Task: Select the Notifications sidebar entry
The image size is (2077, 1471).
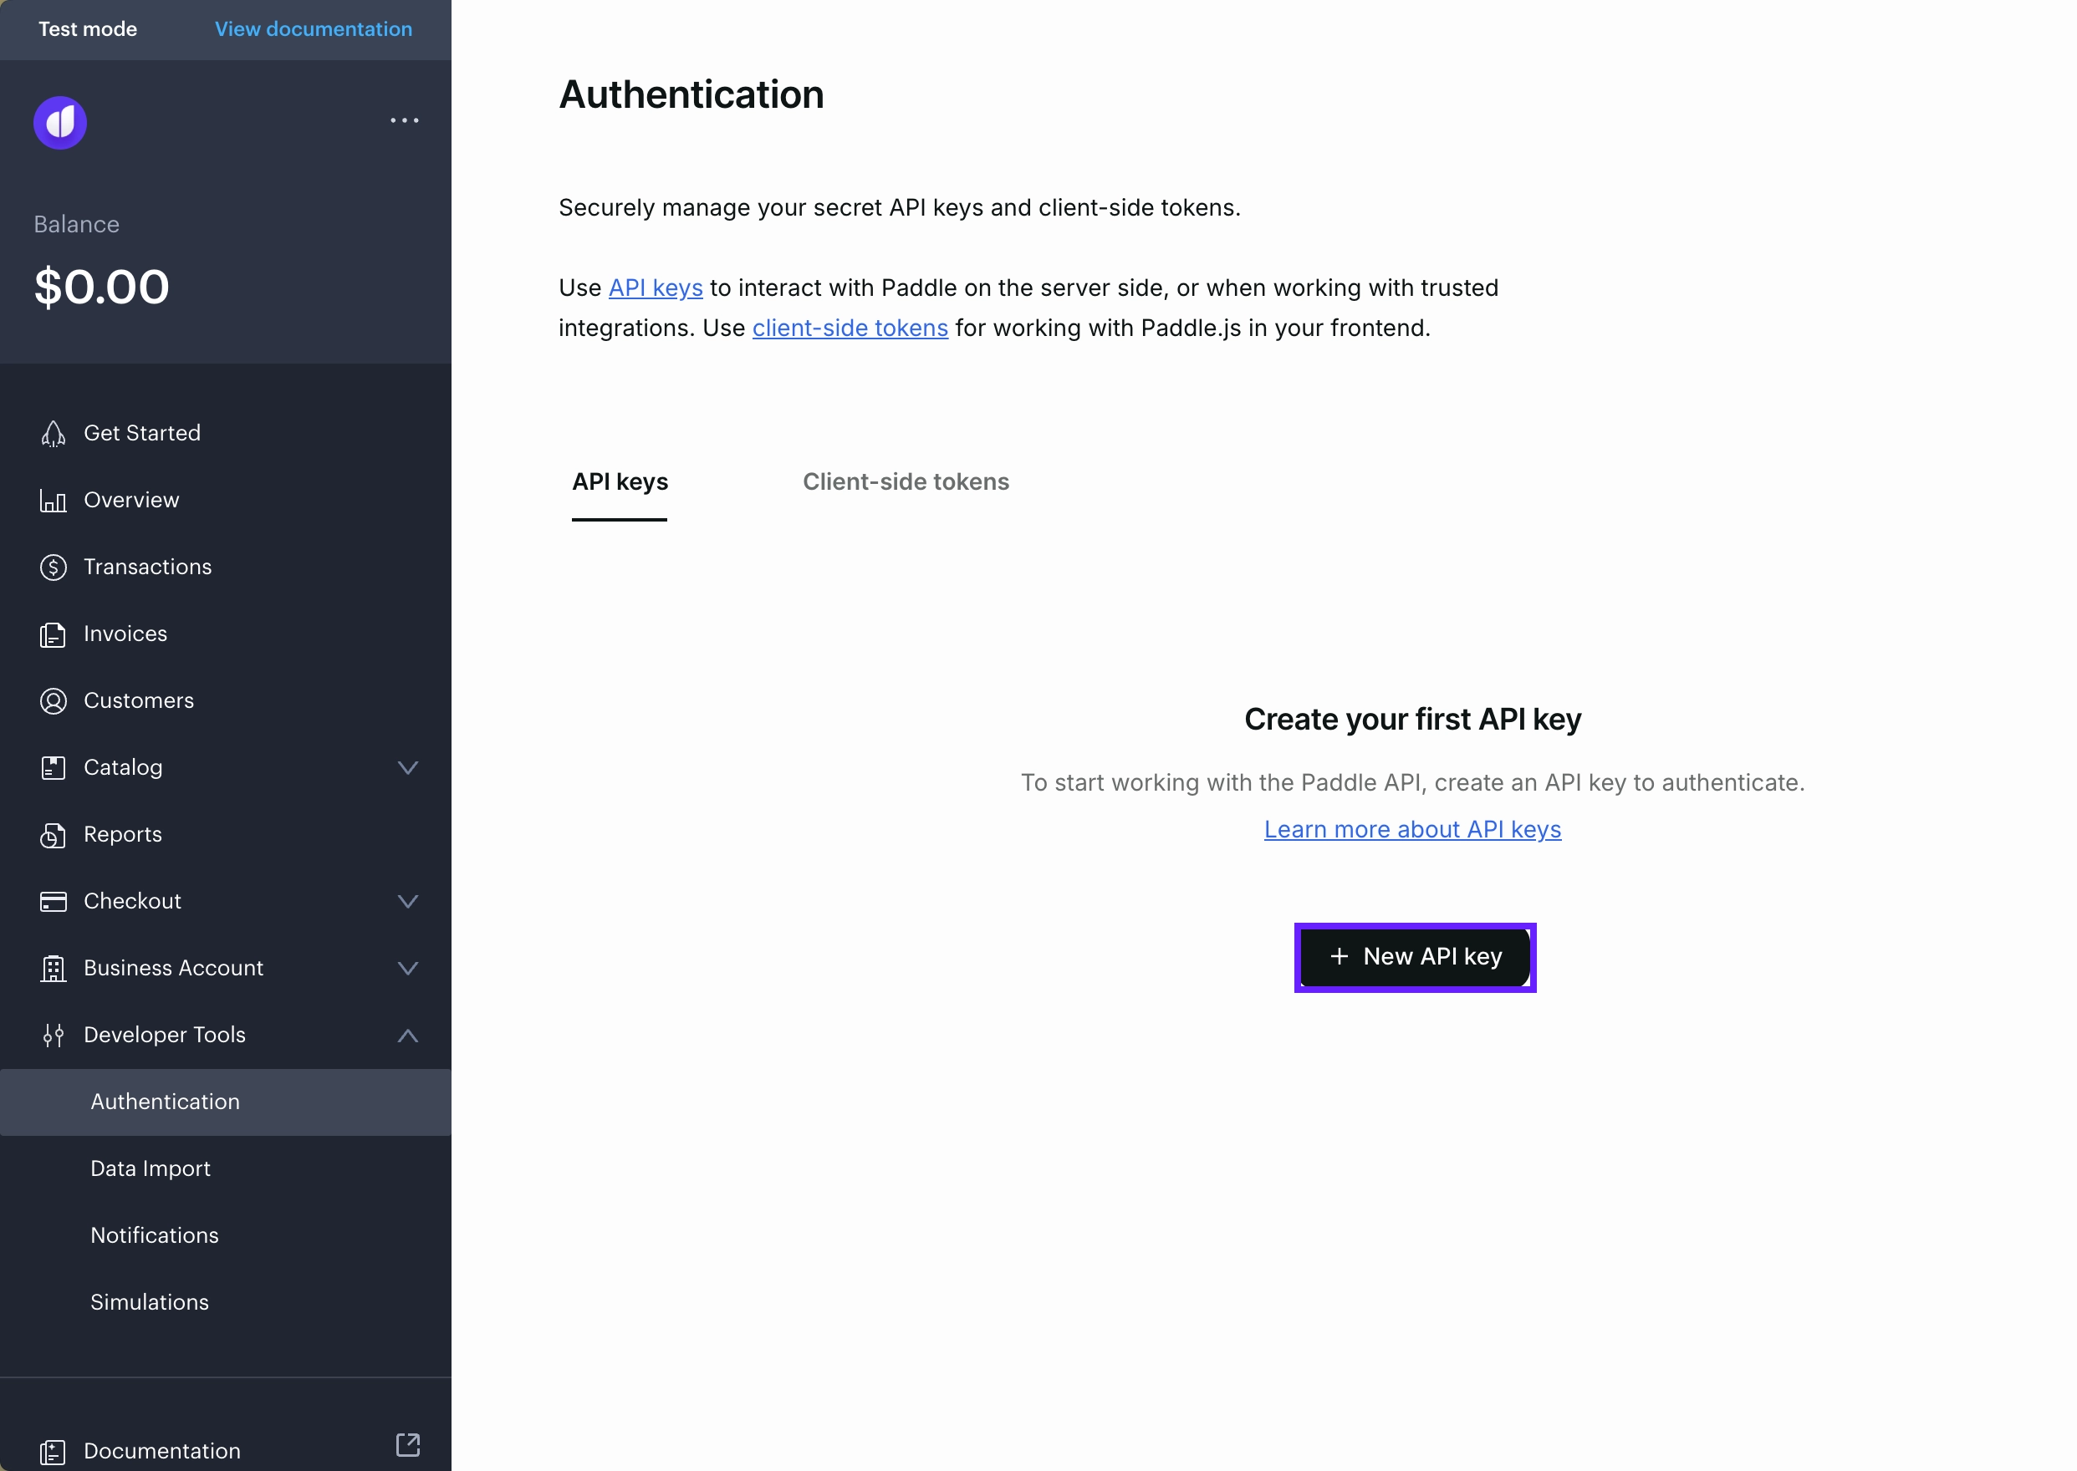Action: coord(154,1234)
